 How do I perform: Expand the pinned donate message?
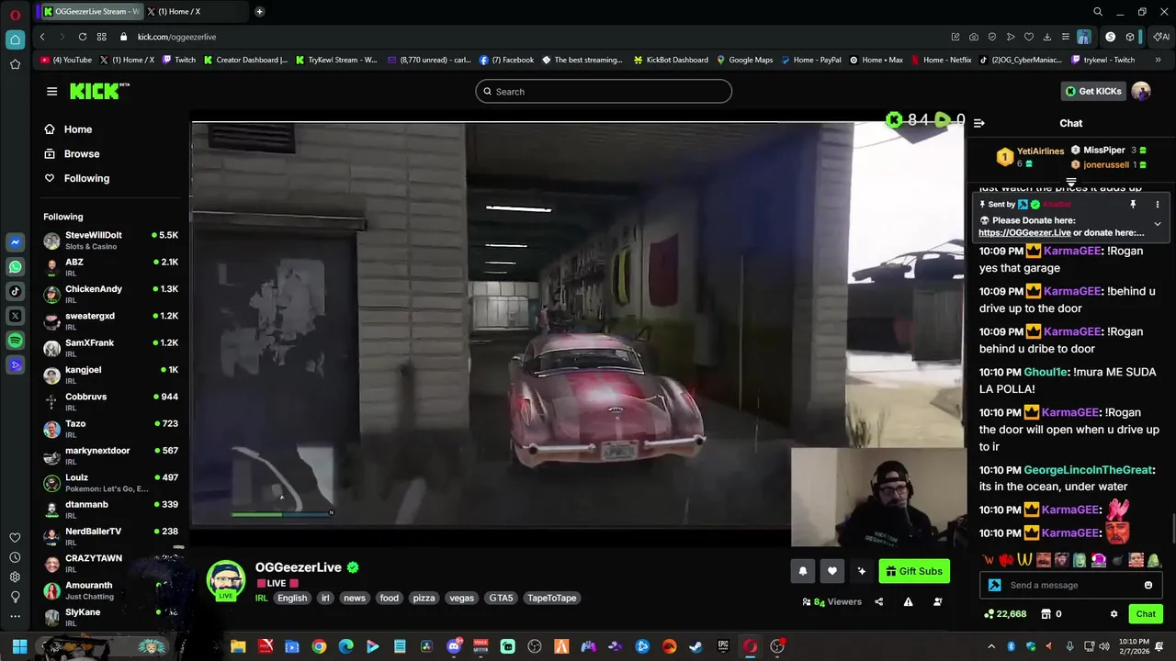click(x=1157, y=223)
